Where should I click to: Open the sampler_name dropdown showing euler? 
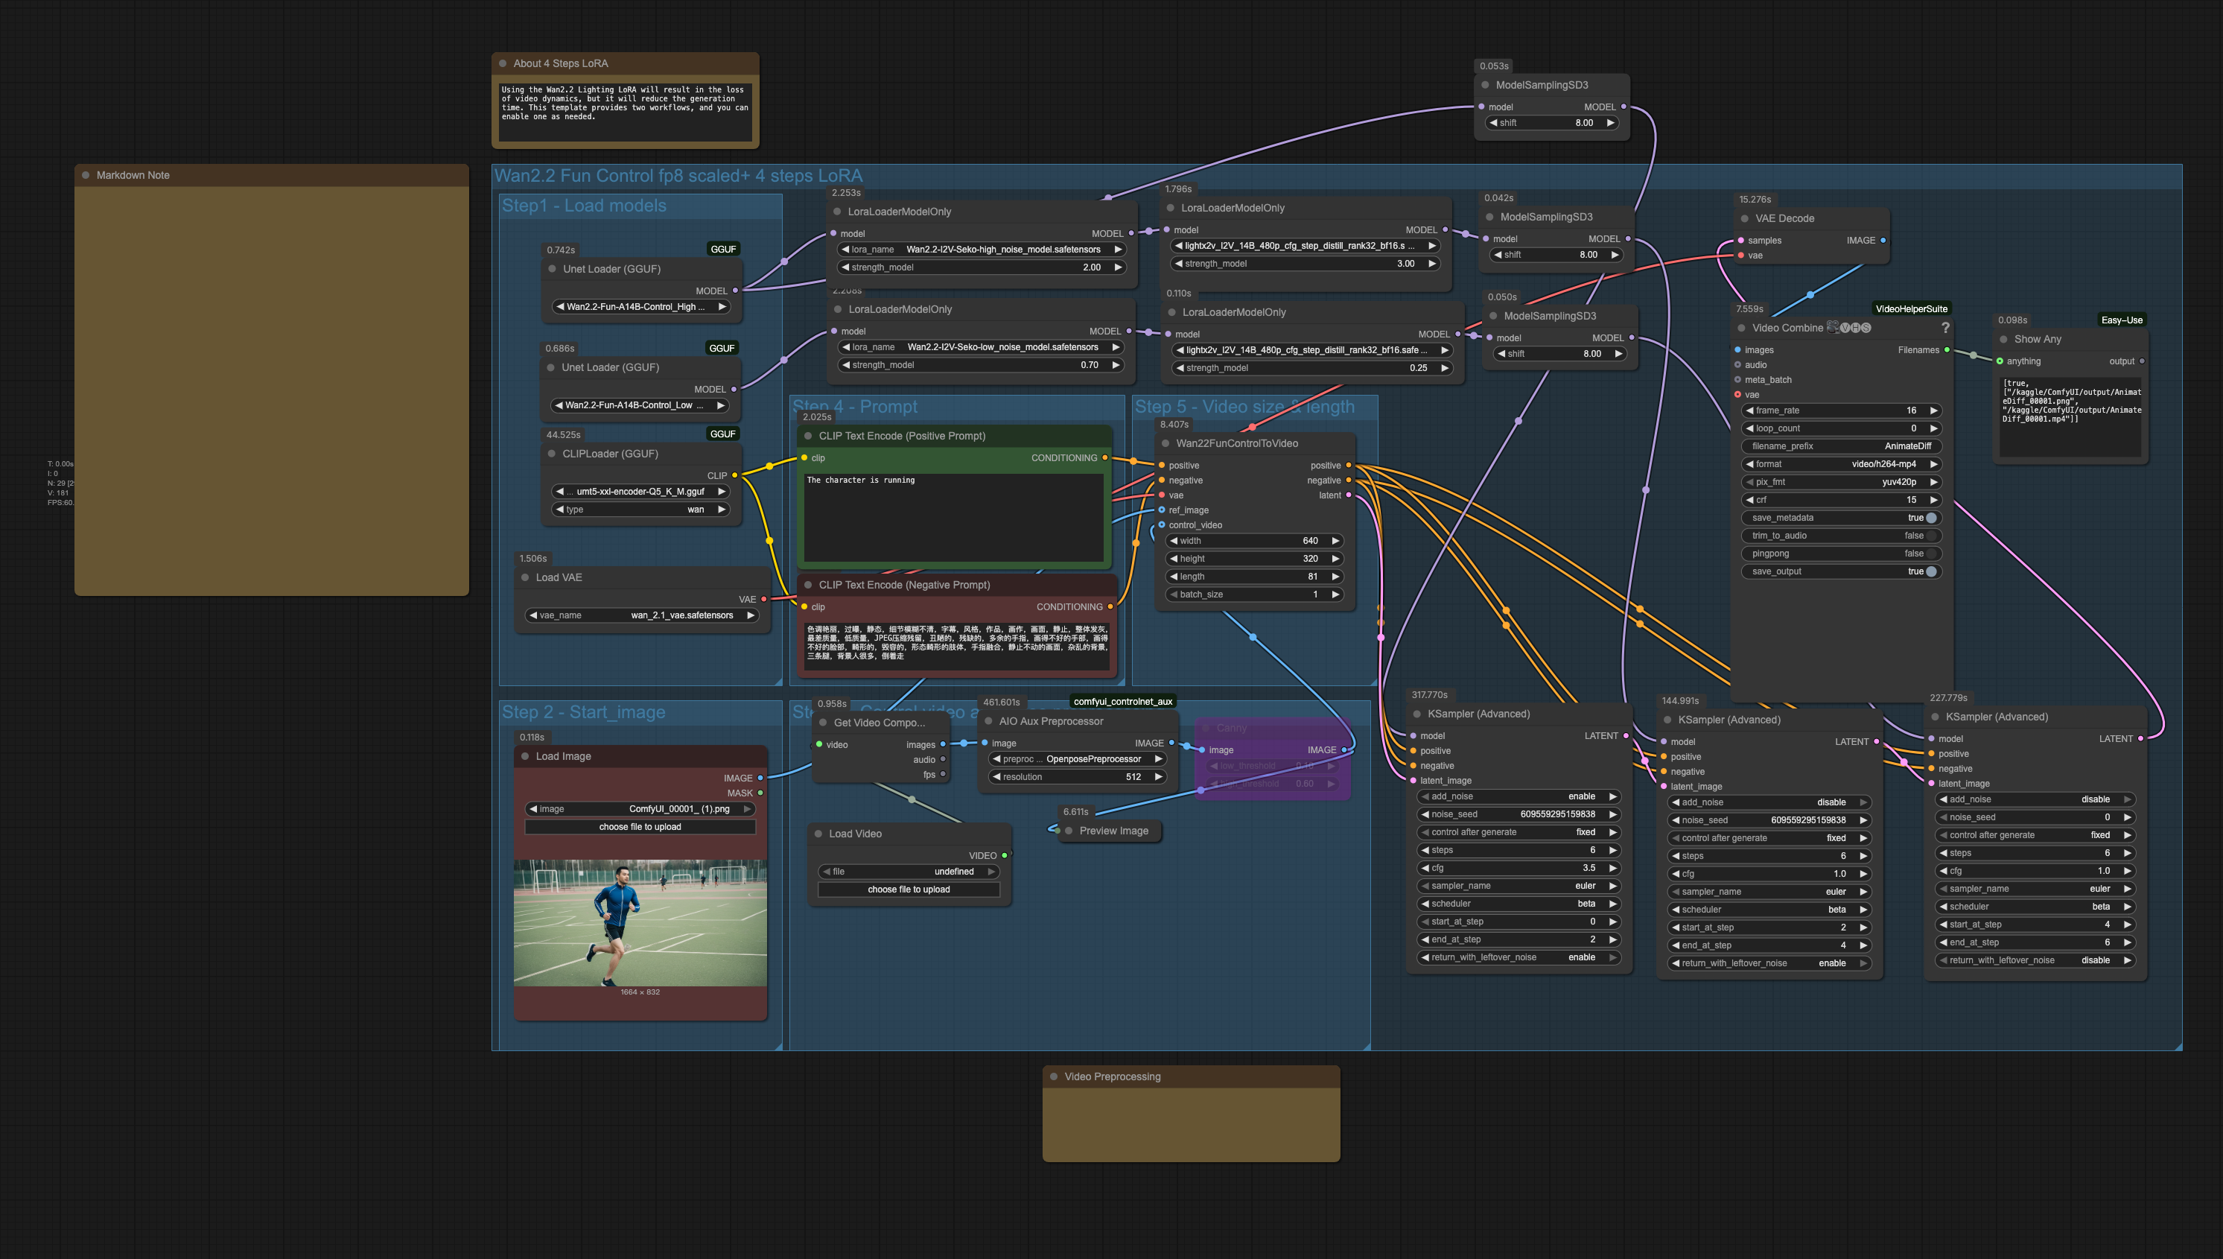pyautogui.click(x=1518, y=886)
